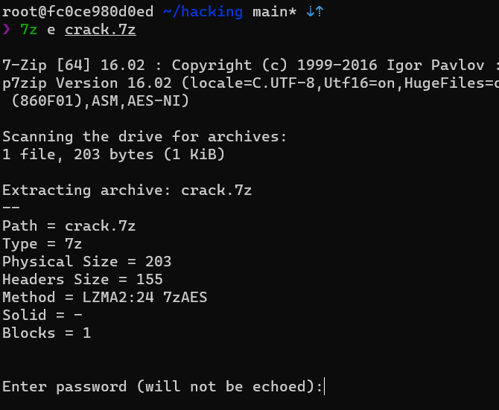Click the Headers Size = 155 line
The width and height of the screenshot is (499, 410).
[x=83, y=279]
